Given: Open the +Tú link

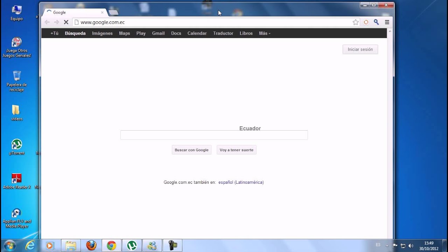Looking at the screenshot, I should click(x=54, y=33).
